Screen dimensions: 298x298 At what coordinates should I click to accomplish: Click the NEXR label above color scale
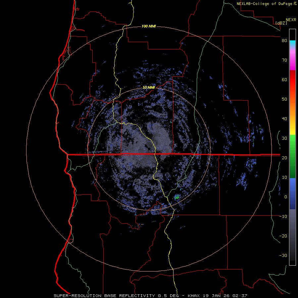pyautogui.click(x=291, y=20)
